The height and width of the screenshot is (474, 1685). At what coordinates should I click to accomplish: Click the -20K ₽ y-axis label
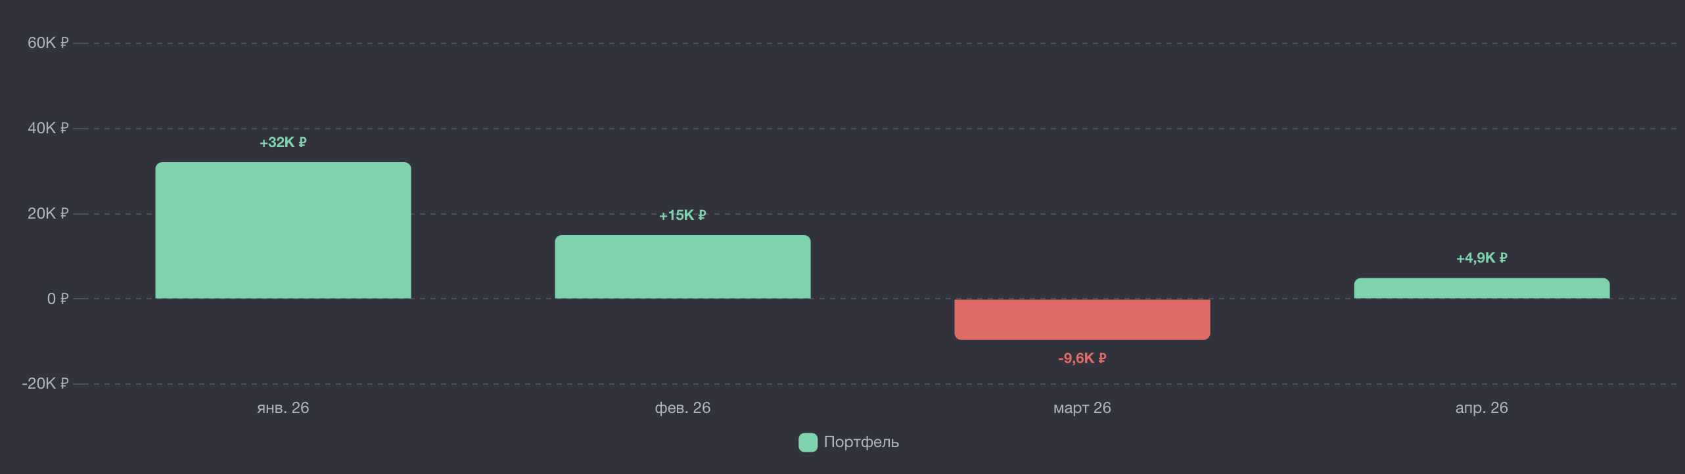(45, 383)
